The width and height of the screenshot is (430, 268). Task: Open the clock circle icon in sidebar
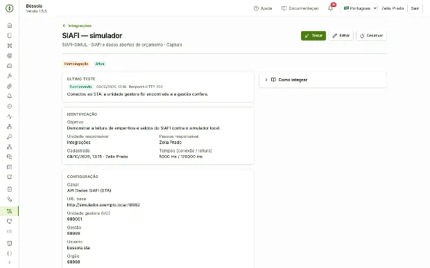[x=9, y=106]
